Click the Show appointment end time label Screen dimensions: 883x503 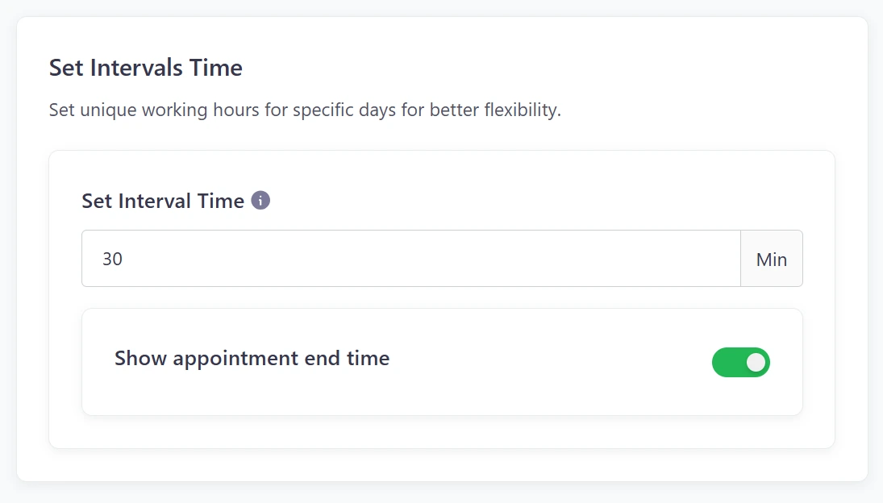252,358
